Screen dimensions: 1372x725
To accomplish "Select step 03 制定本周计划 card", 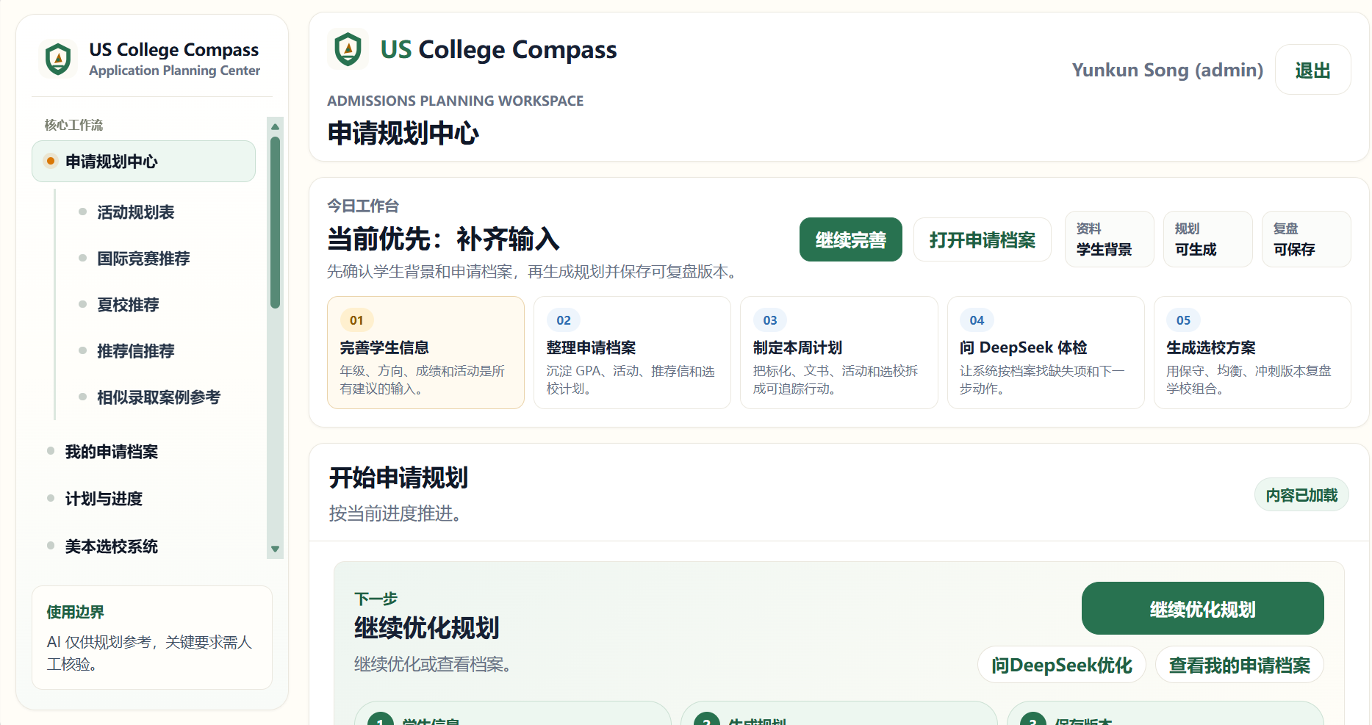I will coord(838,353).
